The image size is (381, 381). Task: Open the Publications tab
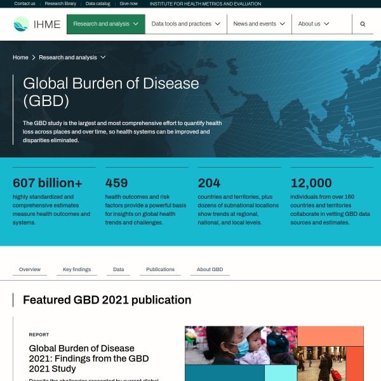pyautogui.click(x=160, y=269)
